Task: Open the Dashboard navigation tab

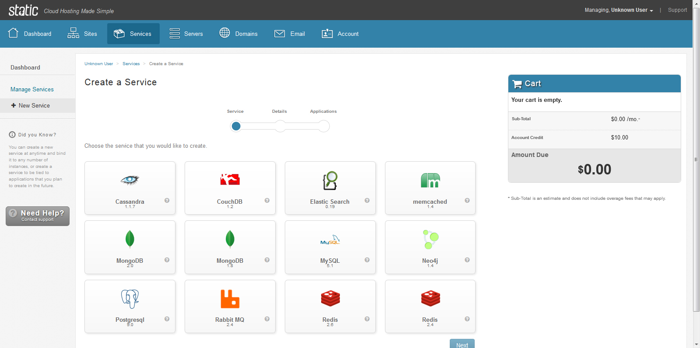Action: (x=30, y=34)
